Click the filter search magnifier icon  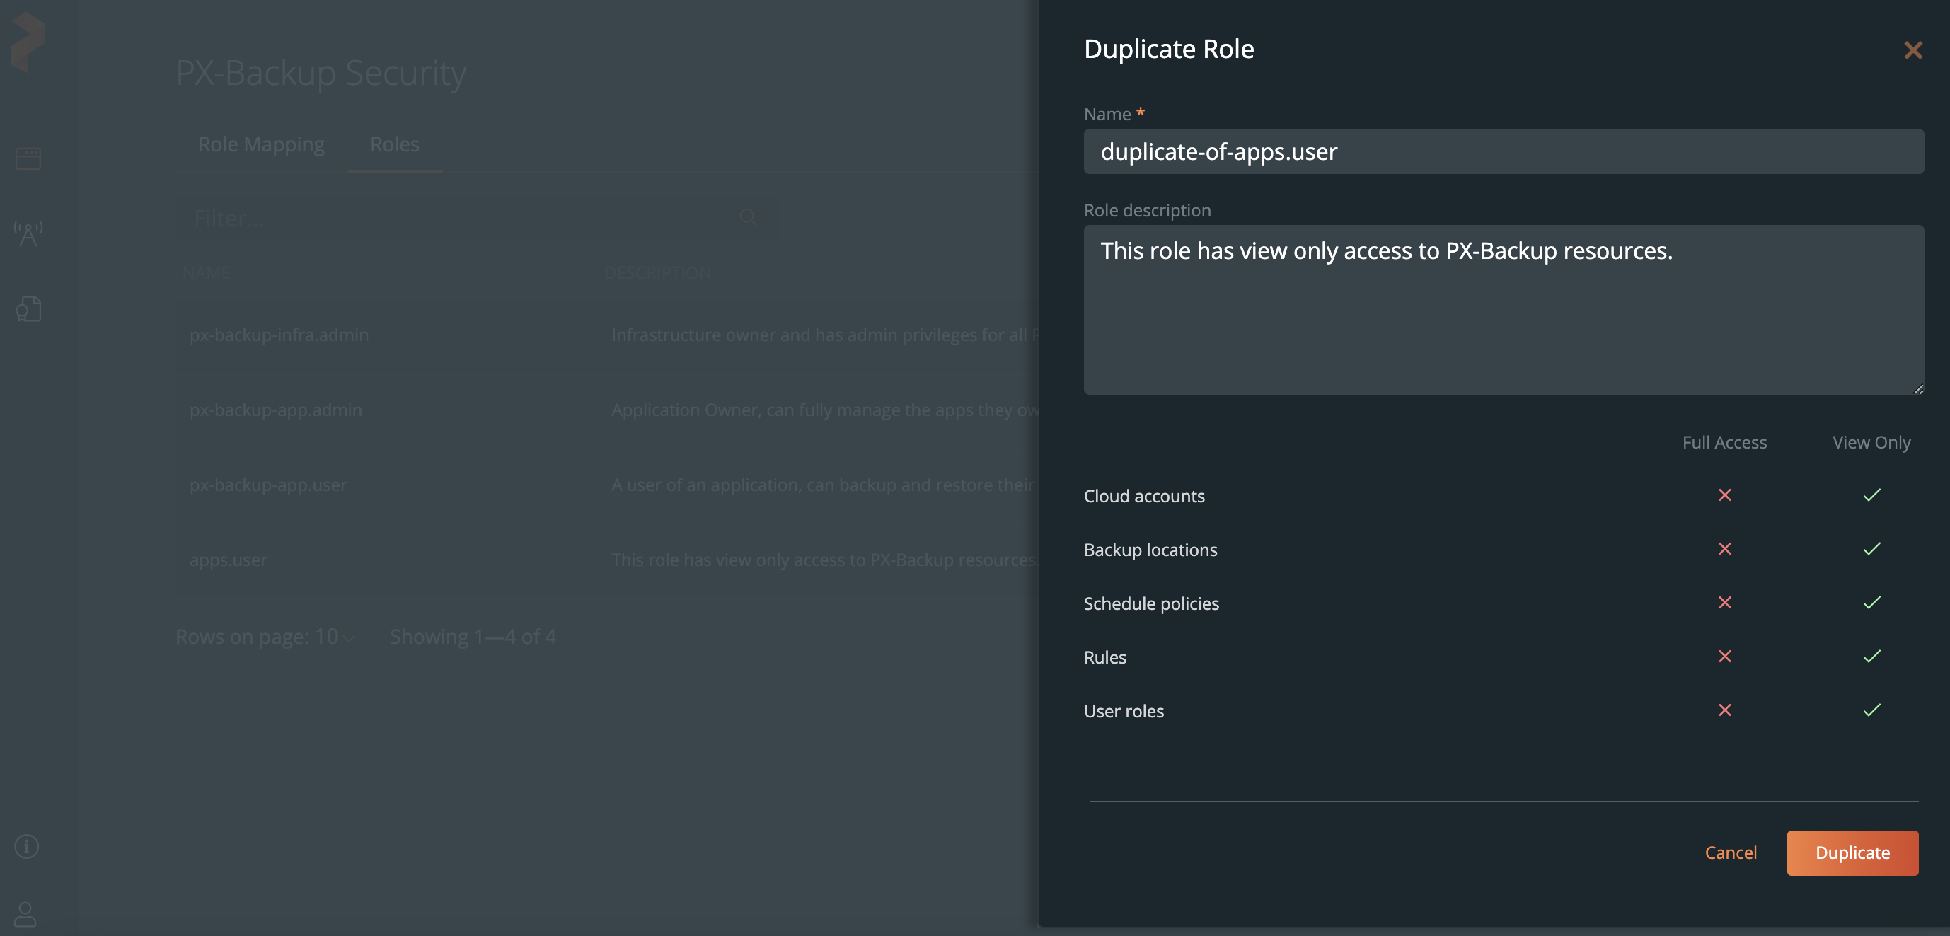pyautogui.click(x=748, y=218)
